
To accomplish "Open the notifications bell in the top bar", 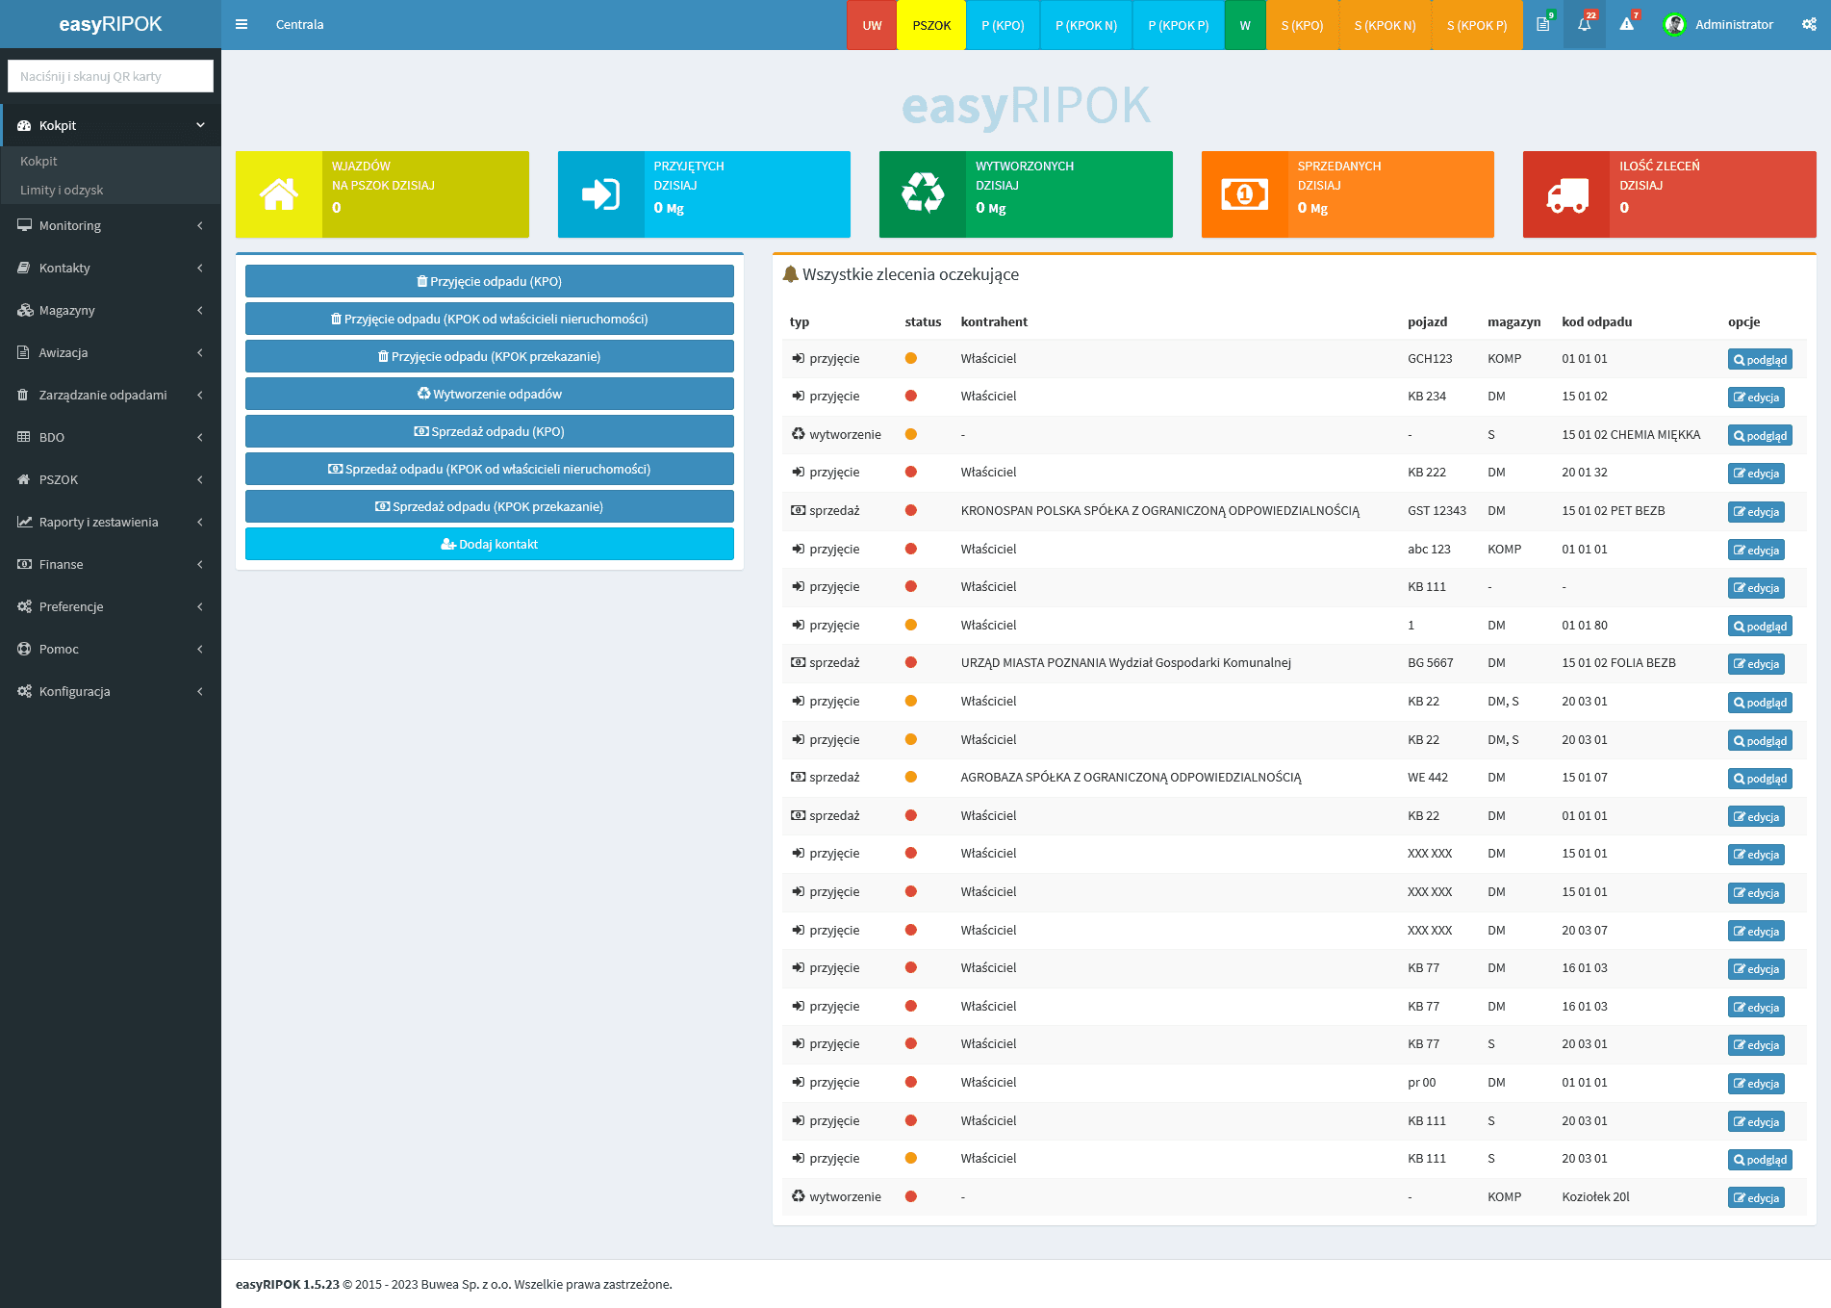I will coord(1585,24).
